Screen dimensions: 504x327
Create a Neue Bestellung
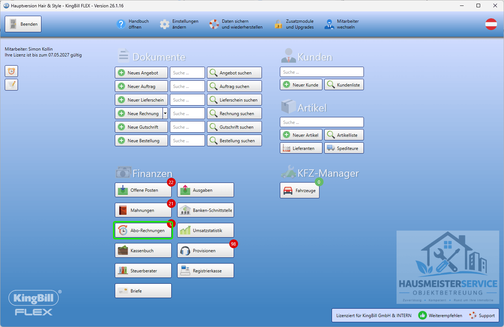pos(141,141)
